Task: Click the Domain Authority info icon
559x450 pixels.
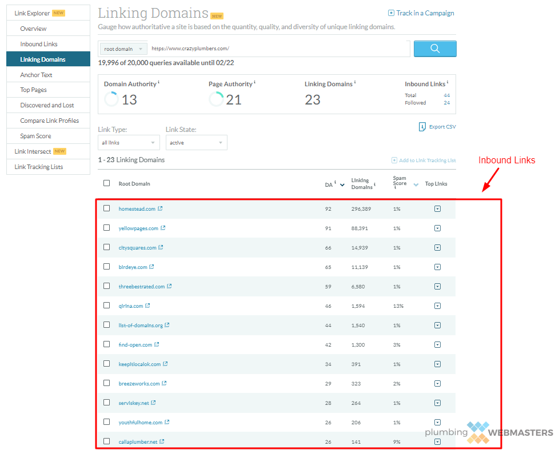Action: (x=159, y=82)
